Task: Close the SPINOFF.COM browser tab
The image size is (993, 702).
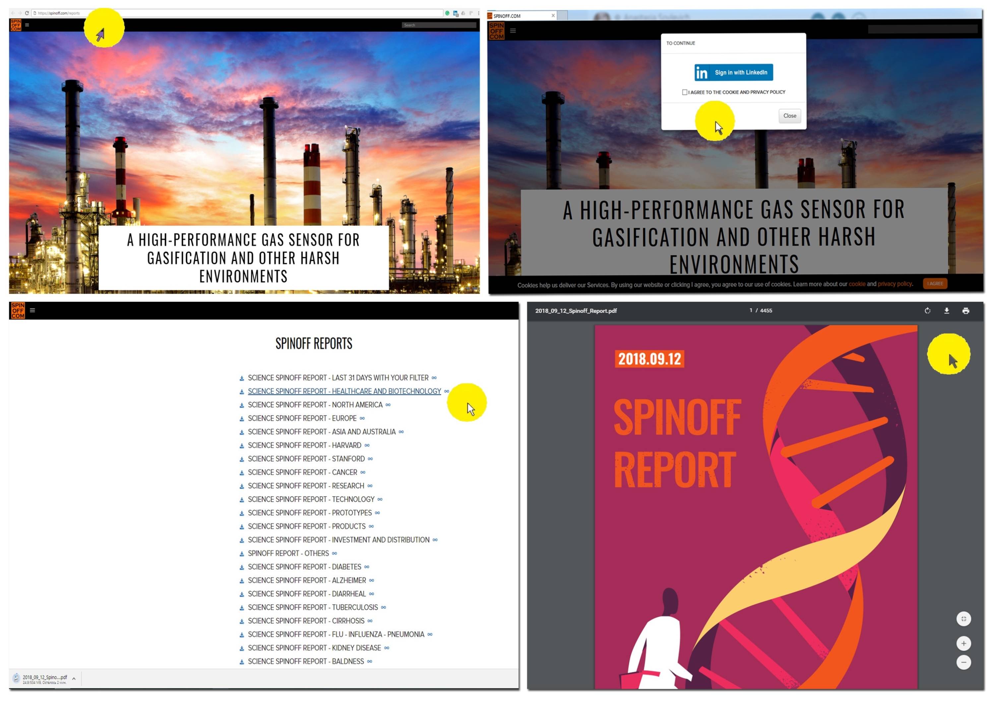Action: pos(553,16)
